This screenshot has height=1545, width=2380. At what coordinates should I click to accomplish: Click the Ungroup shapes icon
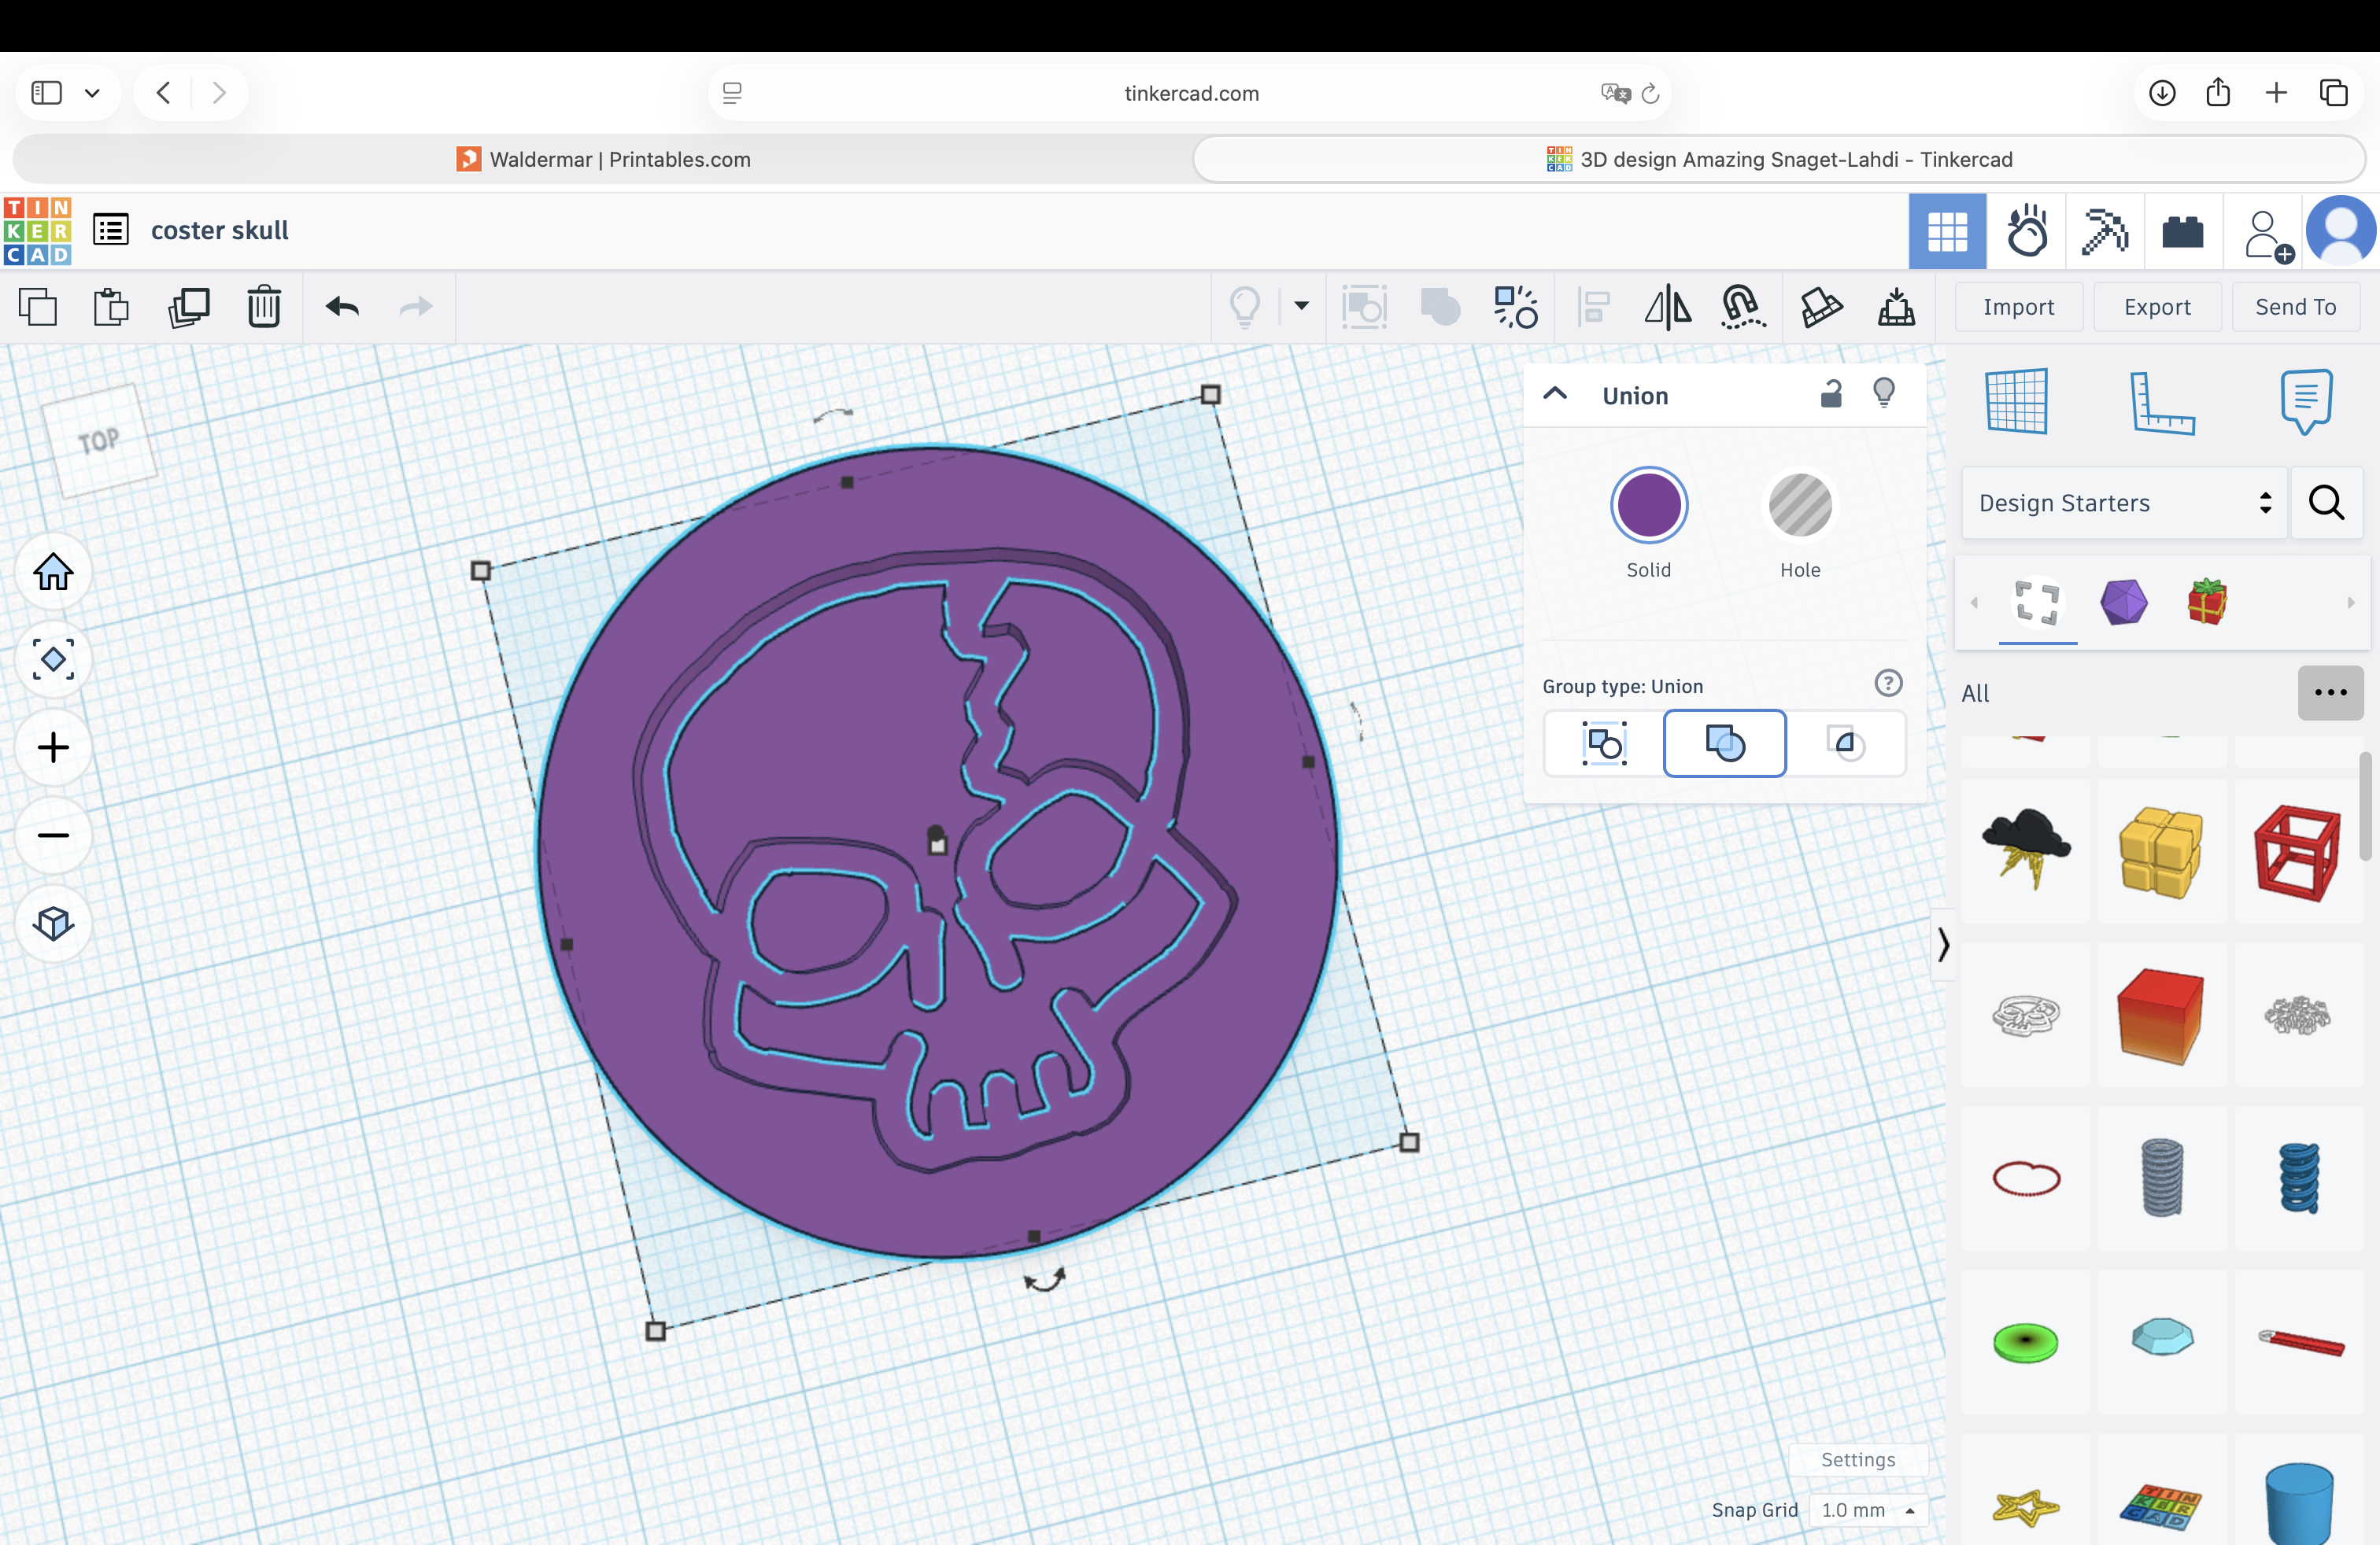tap(1516, 307)
